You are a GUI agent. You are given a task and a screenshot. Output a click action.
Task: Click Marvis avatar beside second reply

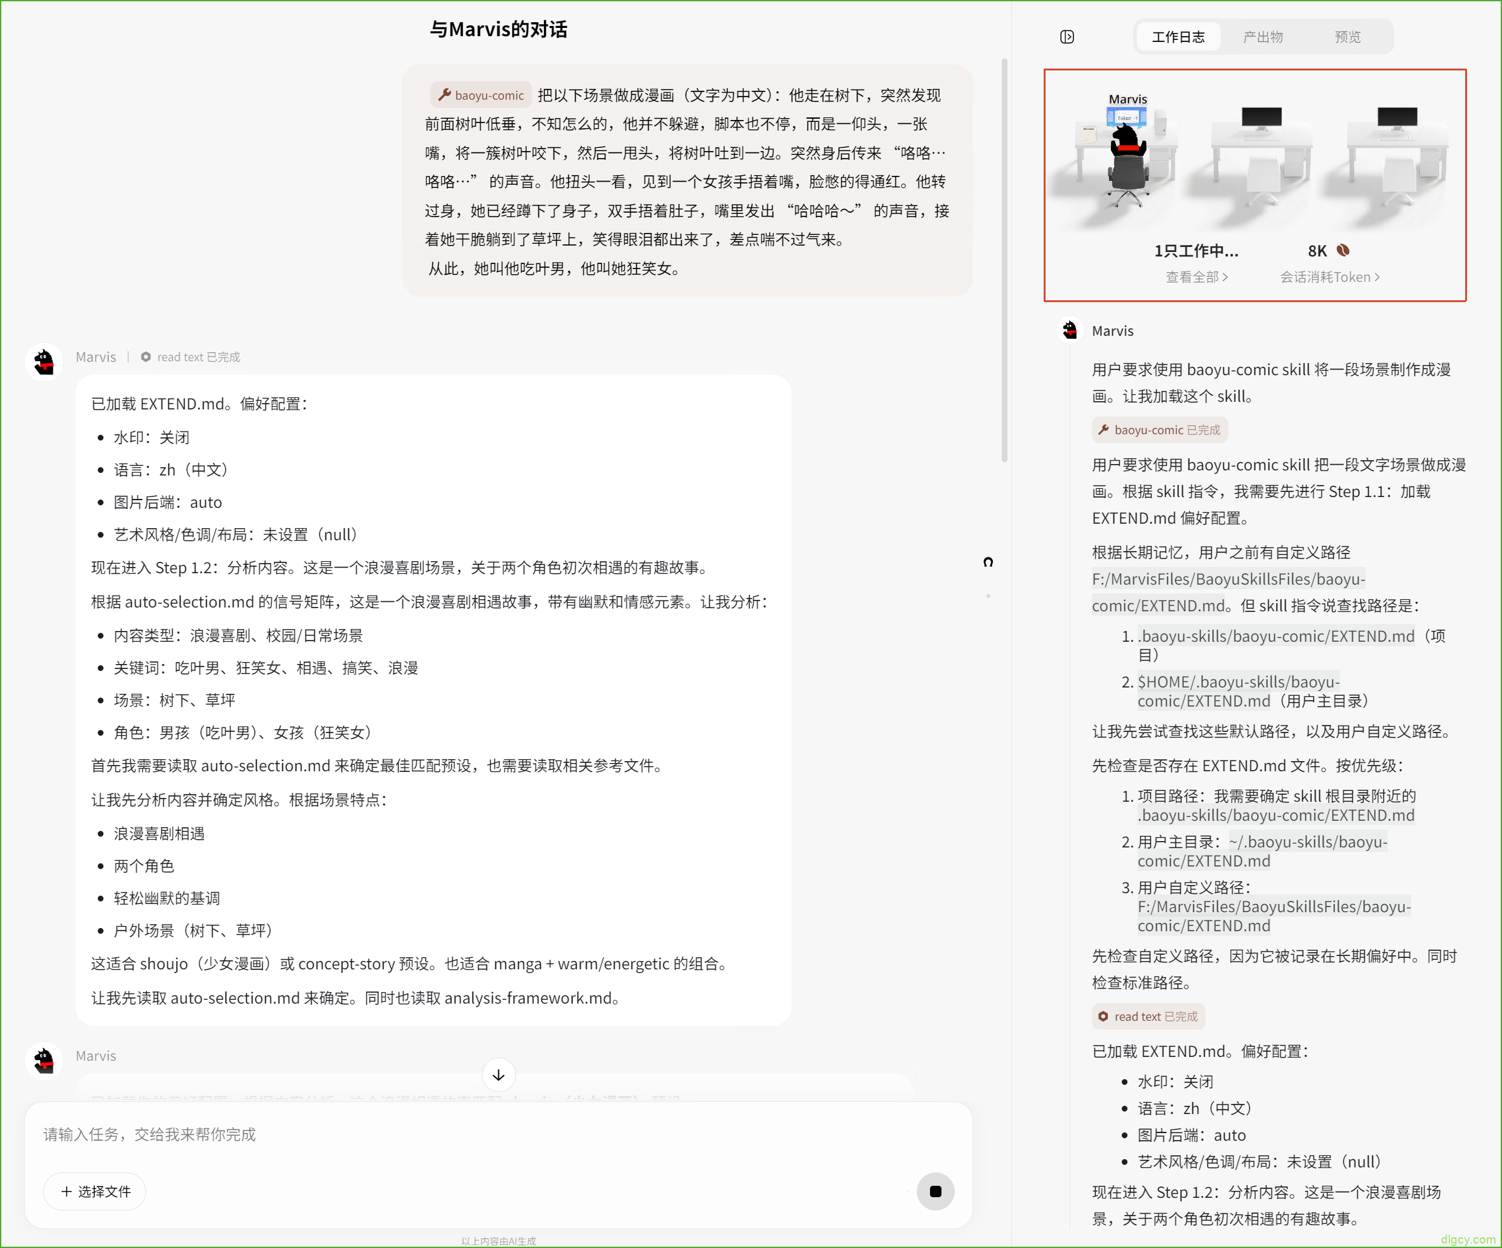point(44,1060)
